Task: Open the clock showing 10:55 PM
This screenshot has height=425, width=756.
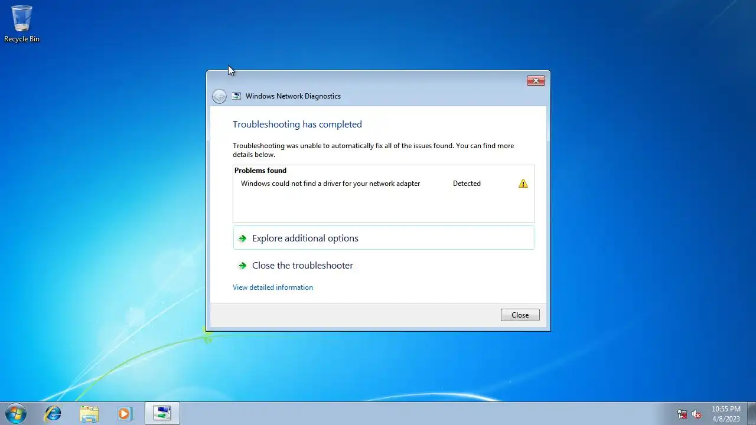Action: (726, 414)
